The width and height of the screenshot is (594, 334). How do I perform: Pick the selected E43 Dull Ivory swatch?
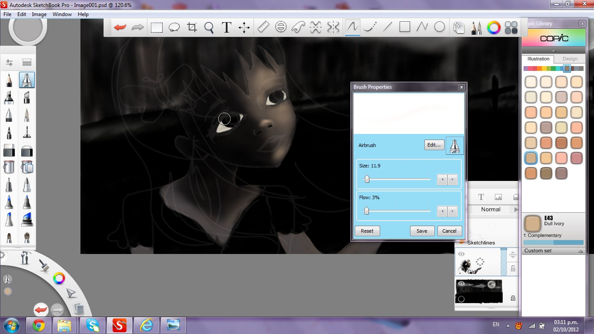click(x=531, y=157)
